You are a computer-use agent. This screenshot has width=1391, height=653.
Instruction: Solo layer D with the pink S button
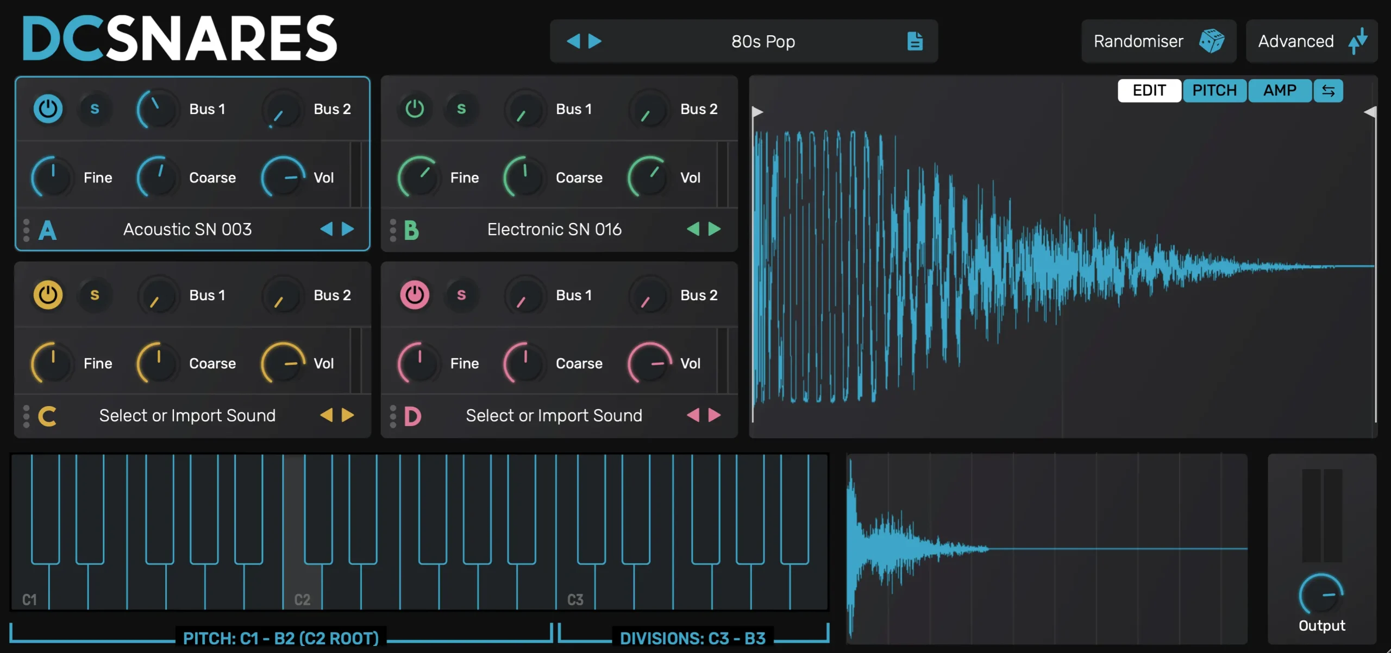click(x=461, y=295)
